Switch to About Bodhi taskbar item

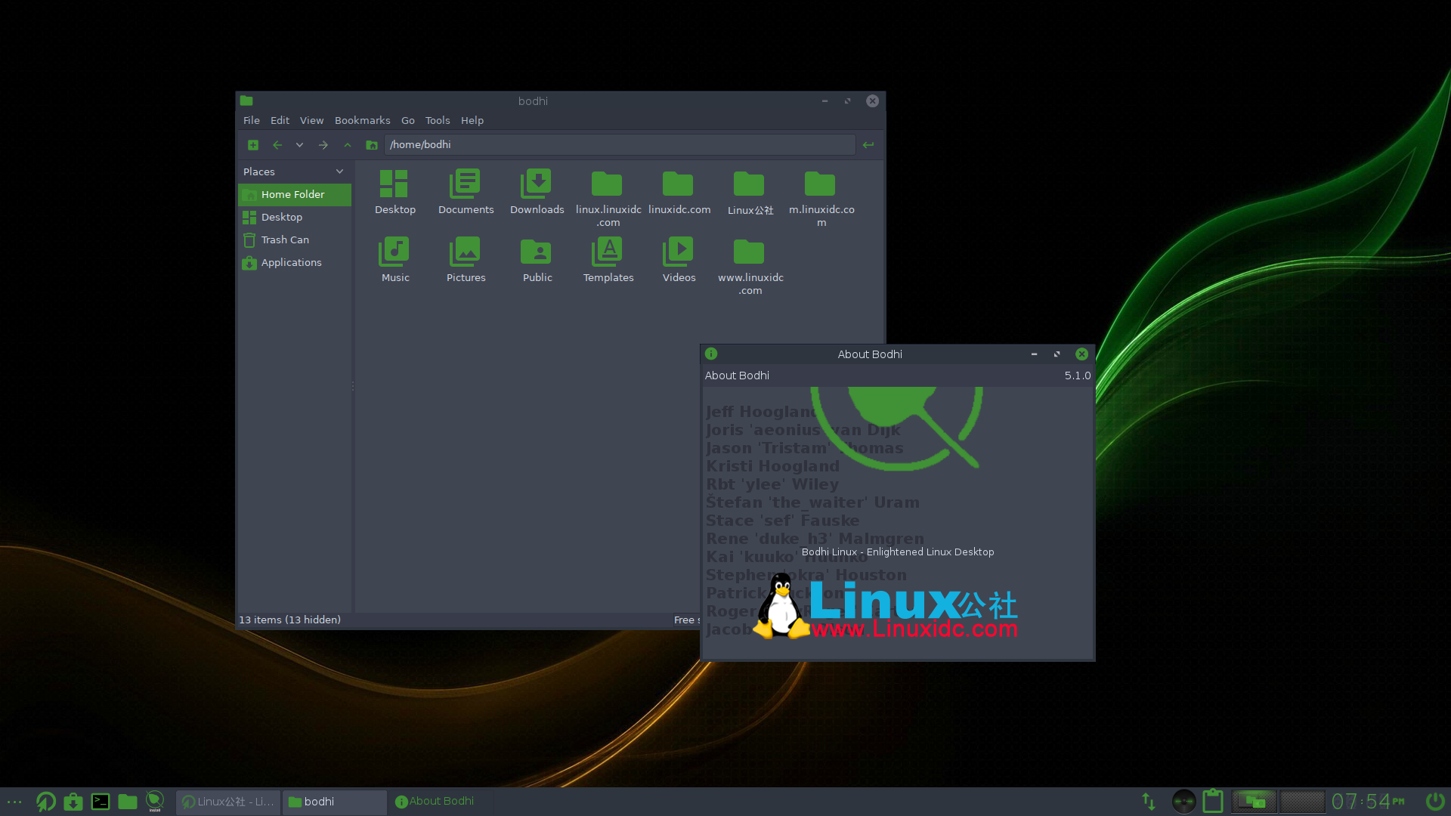pos(441,802)
